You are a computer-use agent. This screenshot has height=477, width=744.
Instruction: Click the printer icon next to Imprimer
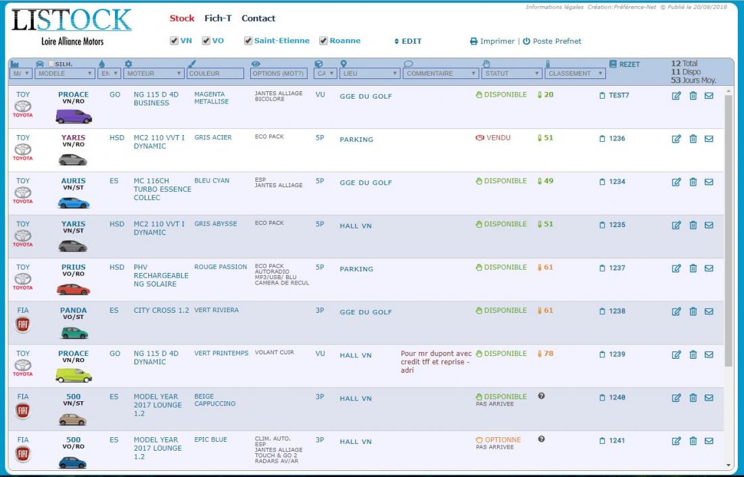click(473, 41)
